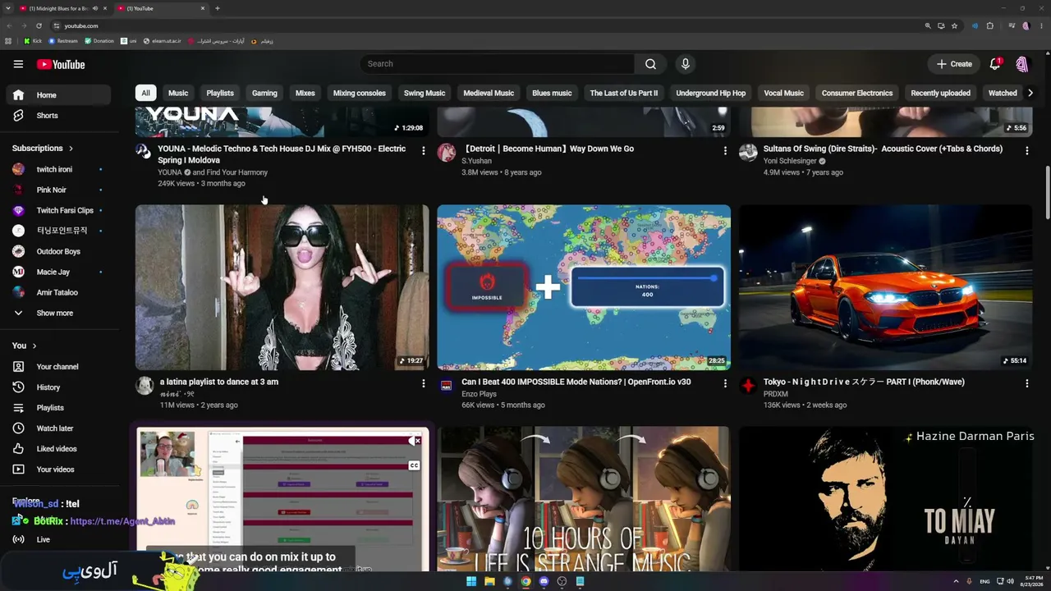1051x591 pixels.
Task: Open Yoni Schlesinger channel link
Action: [790, 161]
